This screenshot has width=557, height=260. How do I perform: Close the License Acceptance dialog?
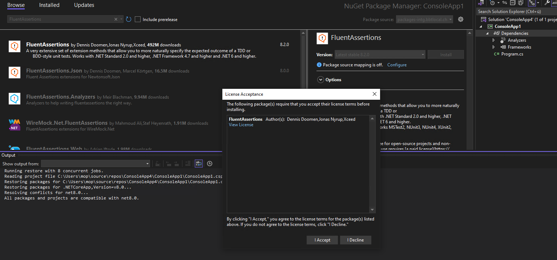pyautogui.click(x=375, y=94)
